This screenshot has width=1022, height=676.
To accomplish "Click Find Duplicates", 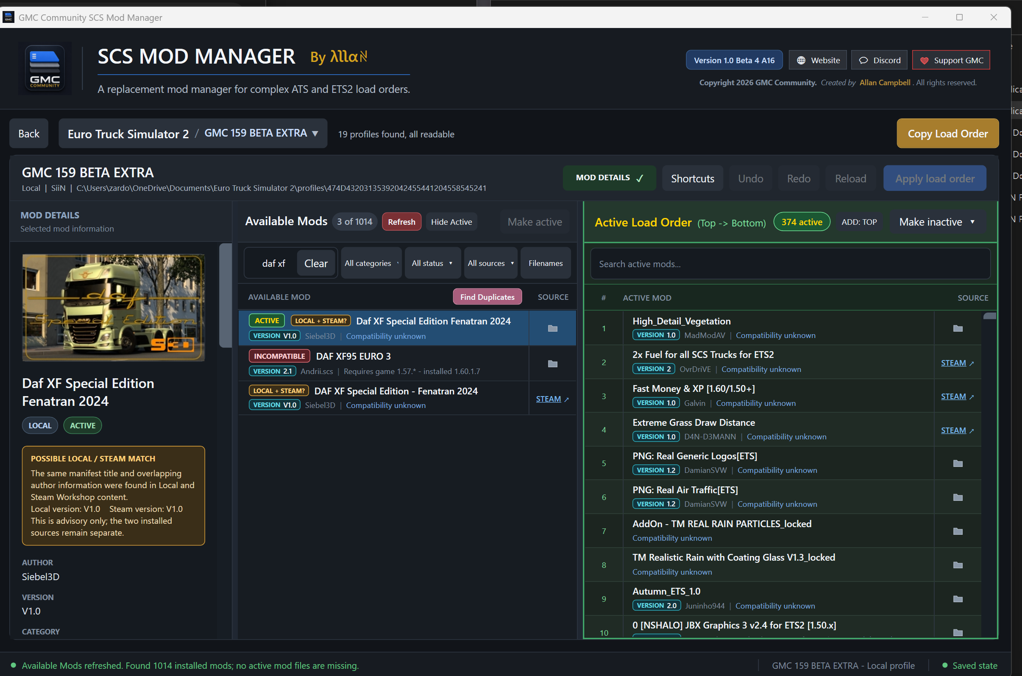I will coord(487,297).
